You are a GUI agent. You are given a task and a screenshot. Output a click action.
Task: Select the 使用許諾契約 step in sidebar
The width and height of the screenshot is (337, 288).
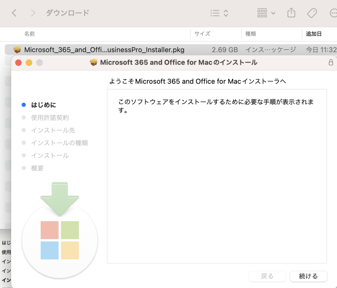click(x=50, y=118)
